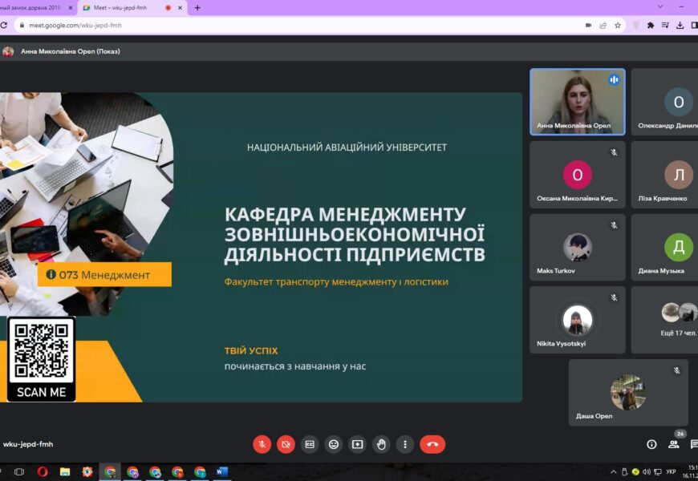Unmute the microphone in Meet controls

click(x=262, y=444)
